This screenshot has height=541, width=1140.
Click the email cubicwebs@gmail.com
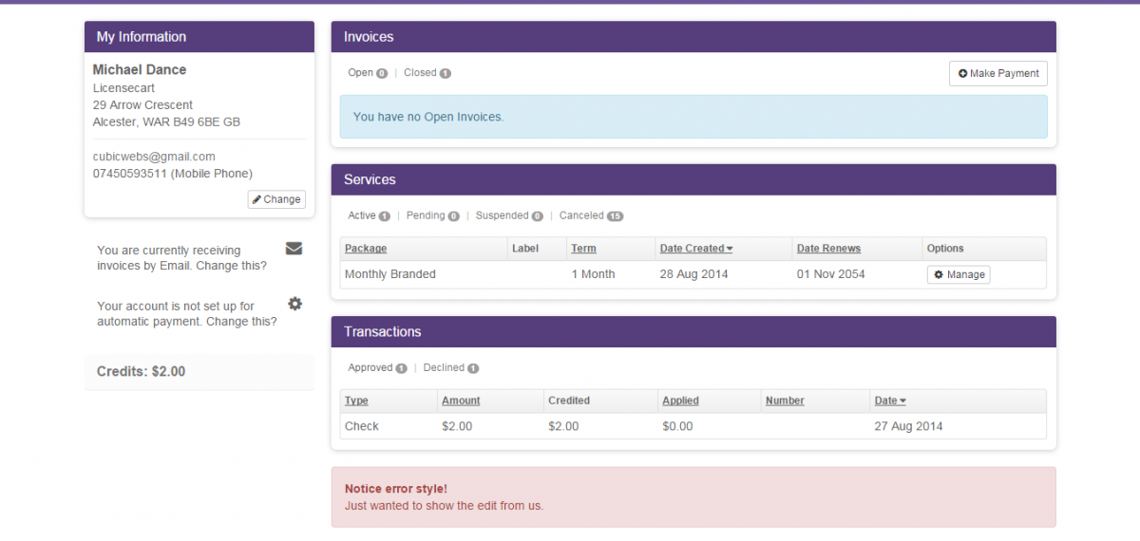coord(154,157)
